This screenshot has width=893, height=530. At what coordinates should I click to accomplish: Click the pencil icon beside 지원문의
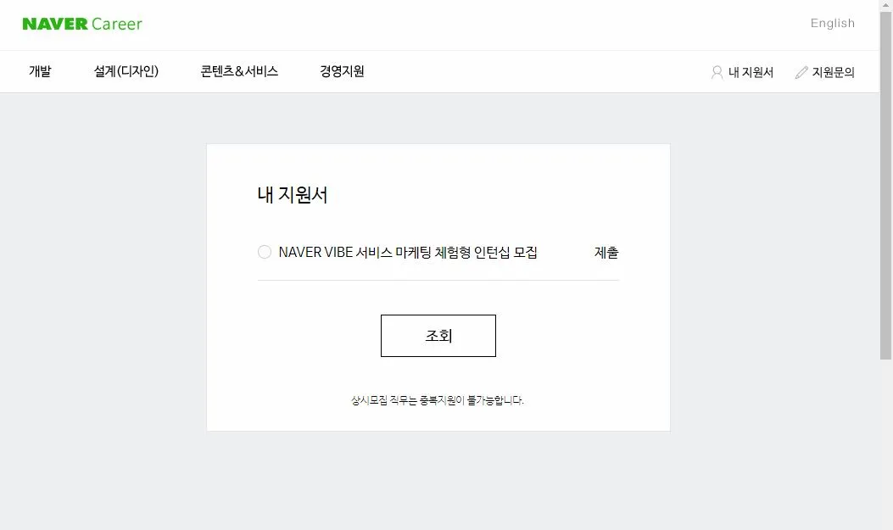(801, 72)
